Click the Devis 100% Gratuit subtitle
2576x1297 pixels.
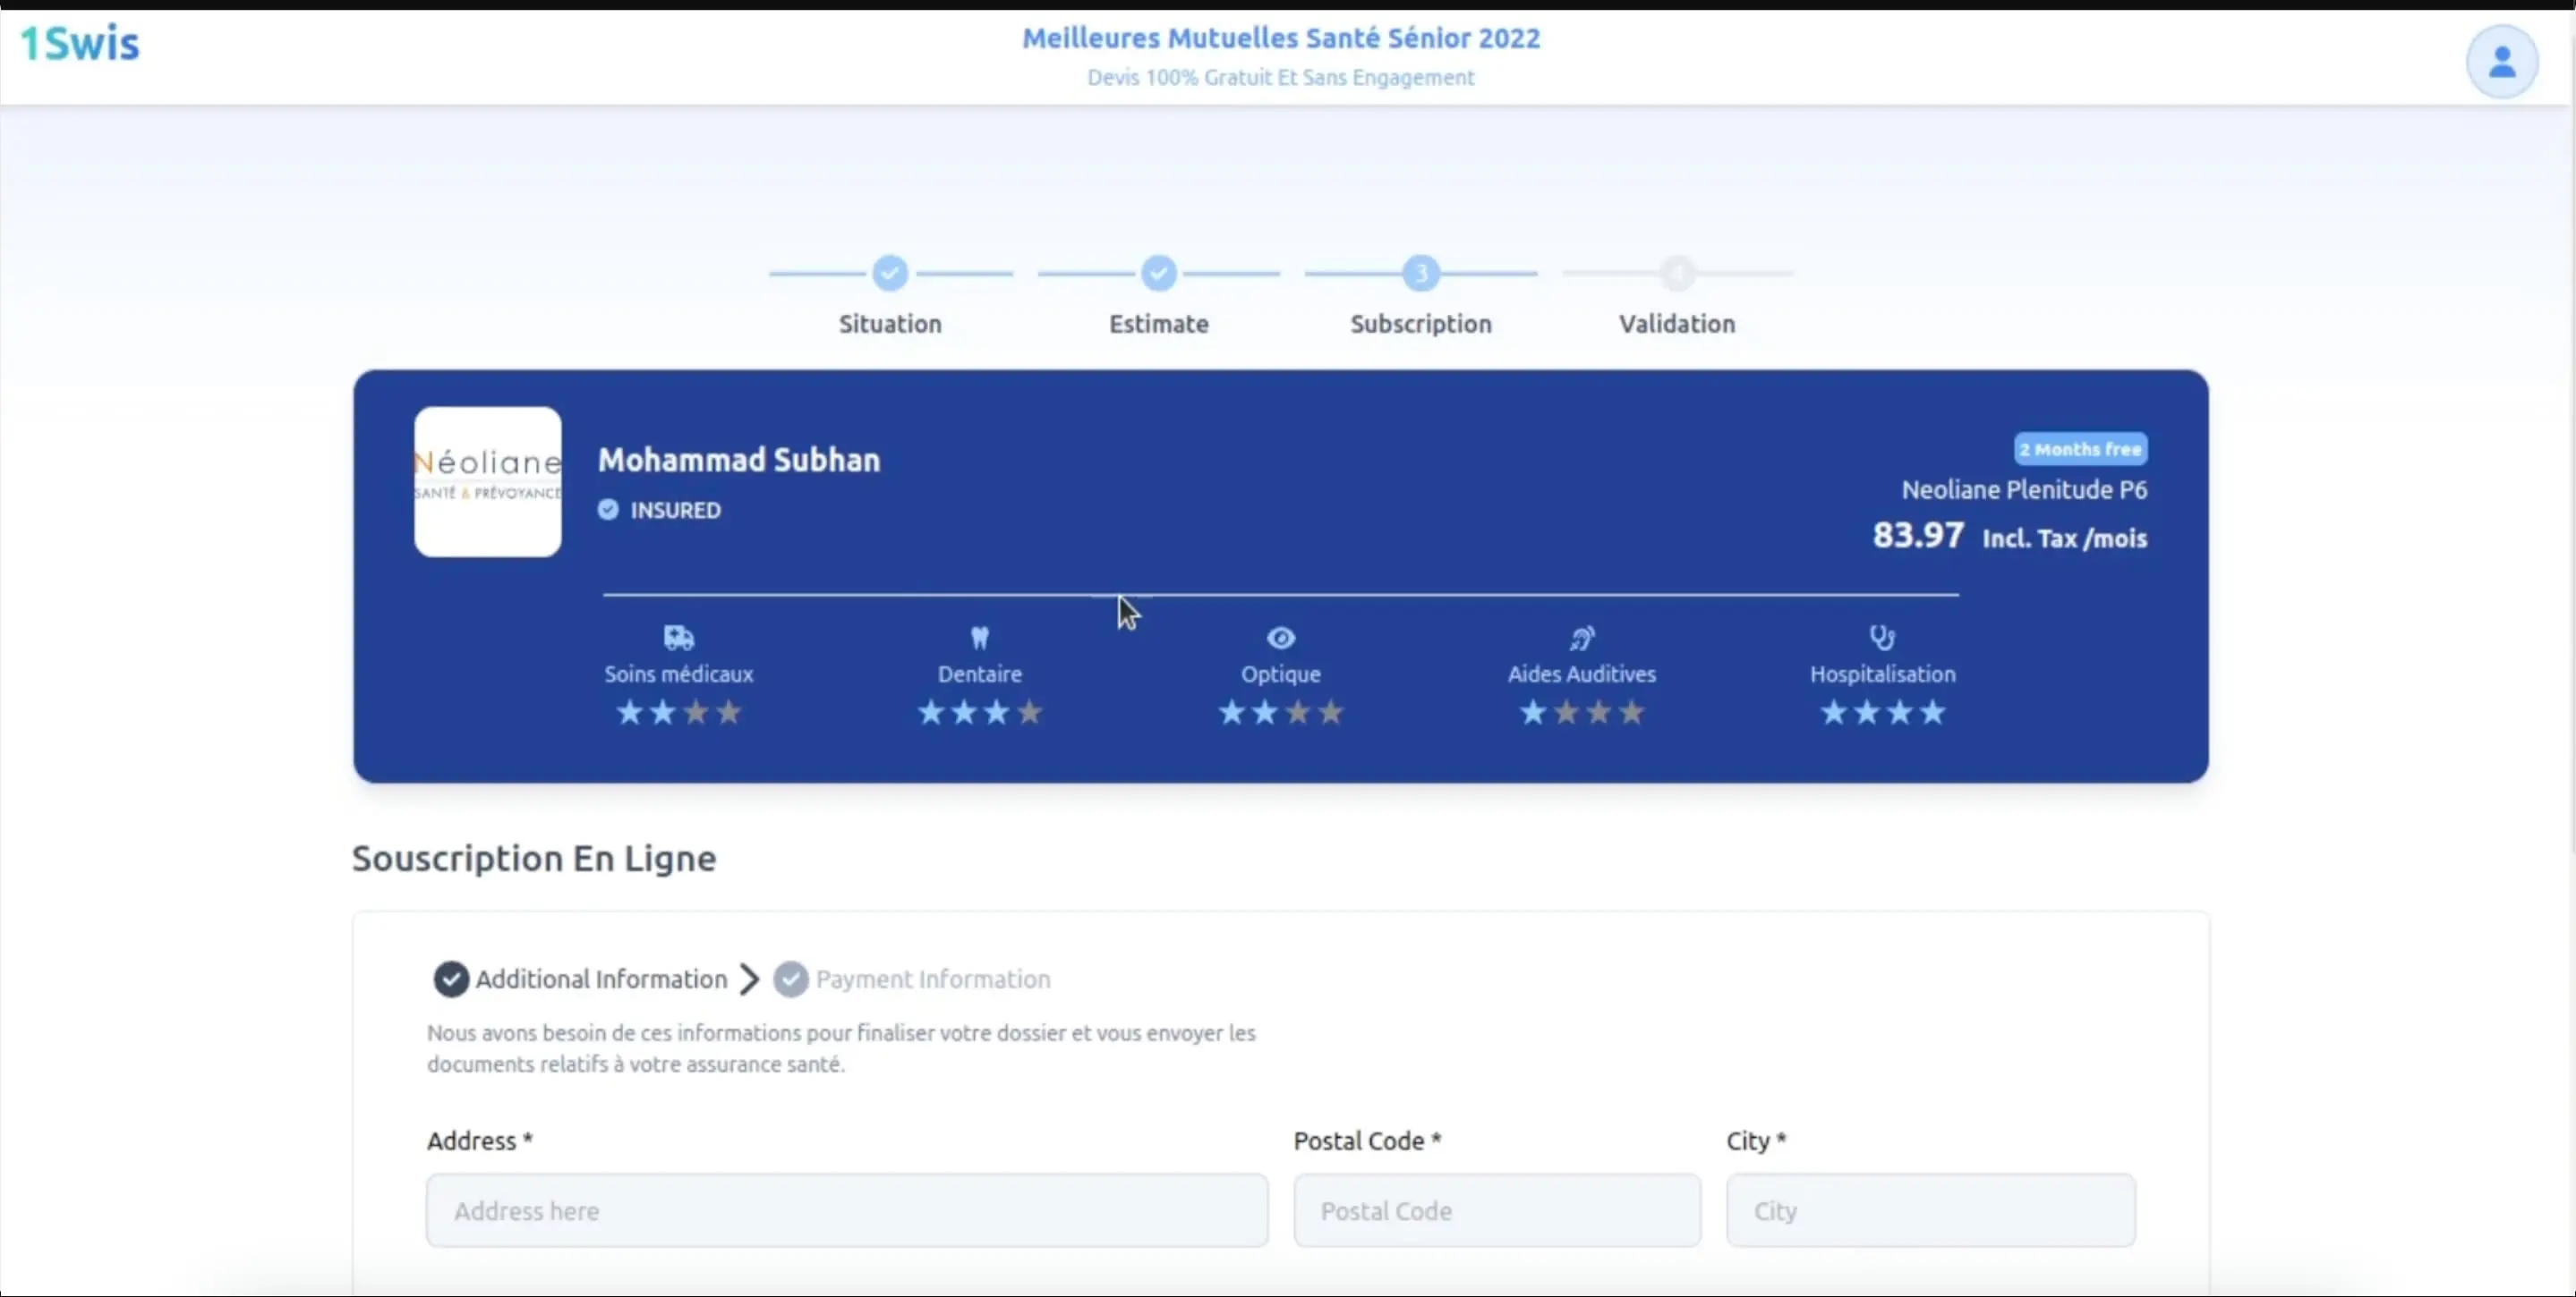point(1281,77)
